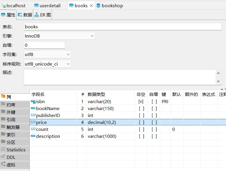Close the books tab
The image size is (226, 171).
point(91,5)
